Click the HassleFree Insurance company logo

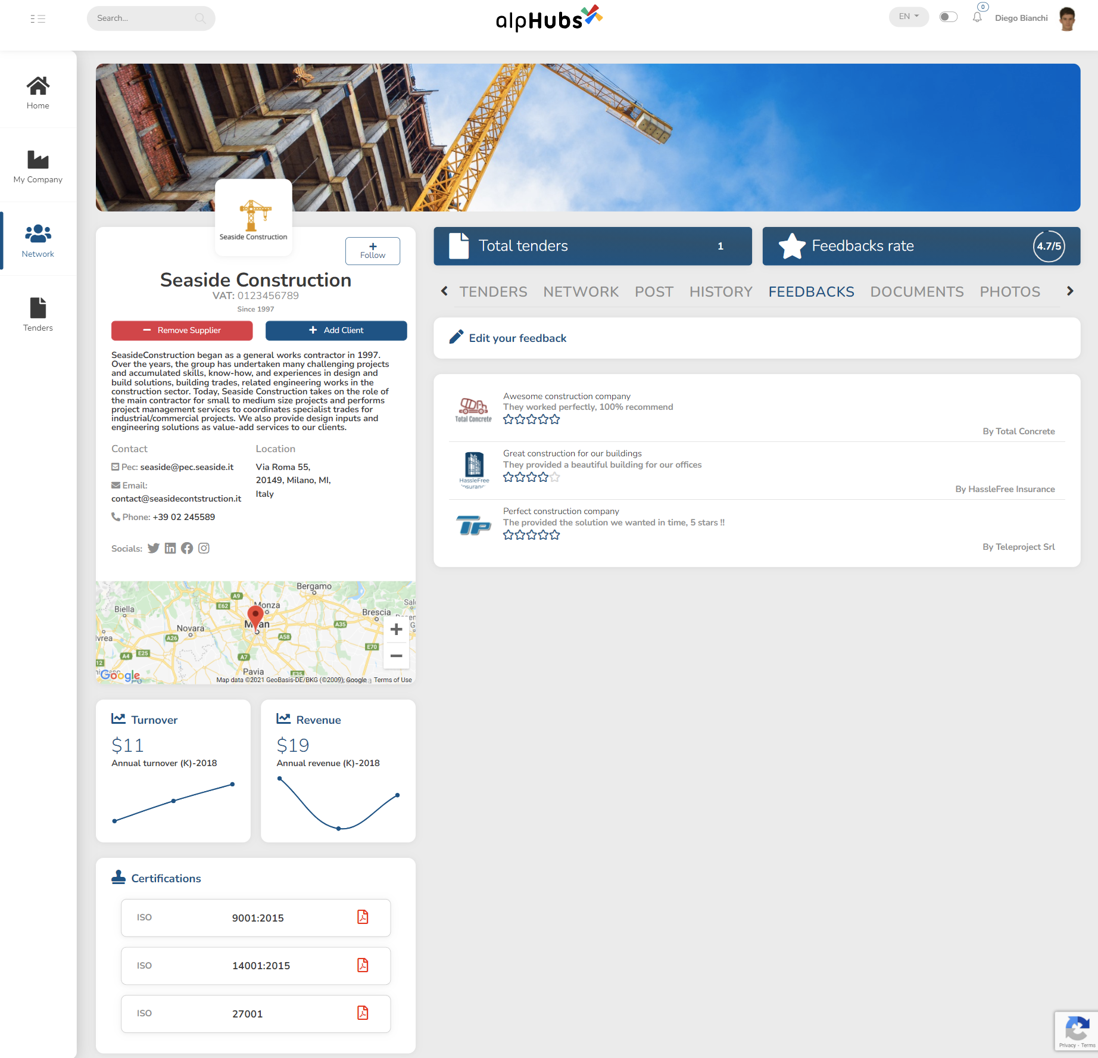click(x=474, y=470)
